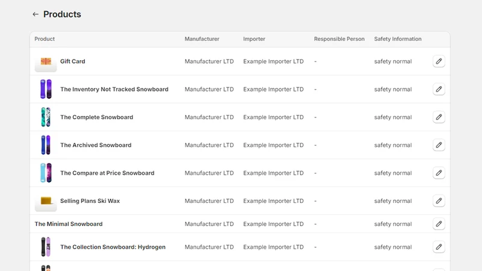Screen dimensions: 482x271
Task: Click Selling Plans Ski Wax thumbnail
Action: pyautogui.click(x=46, y=201)
